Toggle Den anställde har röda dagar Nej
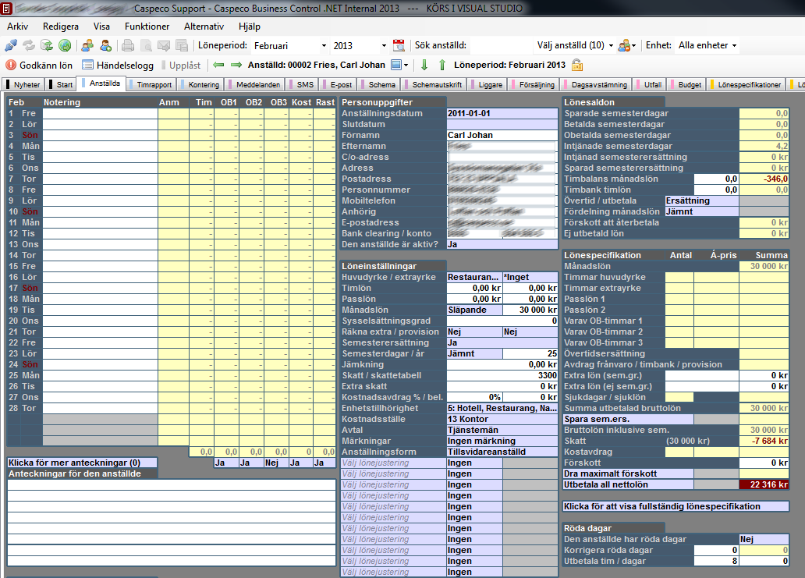The image size is (805, 578). [x=764, y=540]
